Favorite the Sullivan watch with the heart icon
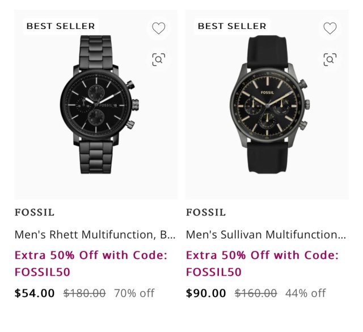The image size is (363, 332). (330, 28)
